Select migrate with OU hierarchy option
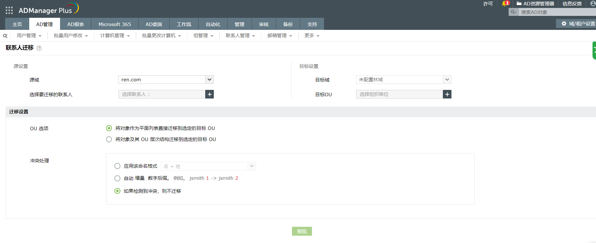 click(x=109, y=139)
